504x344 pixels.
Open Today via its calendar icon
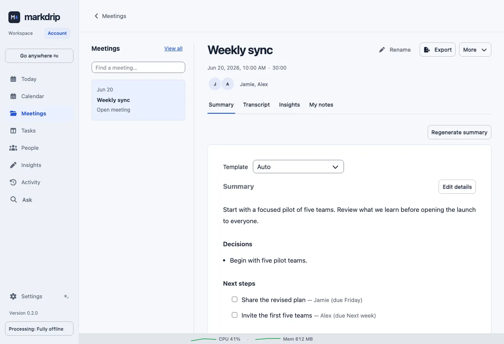[x=13, y=79]
